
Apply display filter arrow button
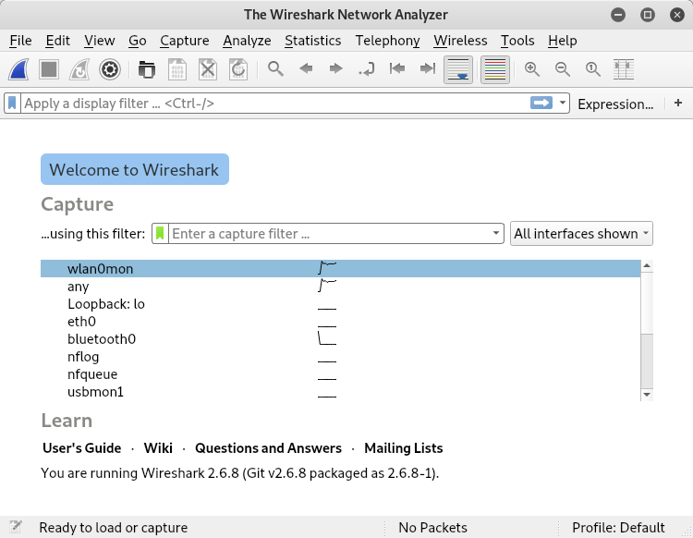pos(541,103)
